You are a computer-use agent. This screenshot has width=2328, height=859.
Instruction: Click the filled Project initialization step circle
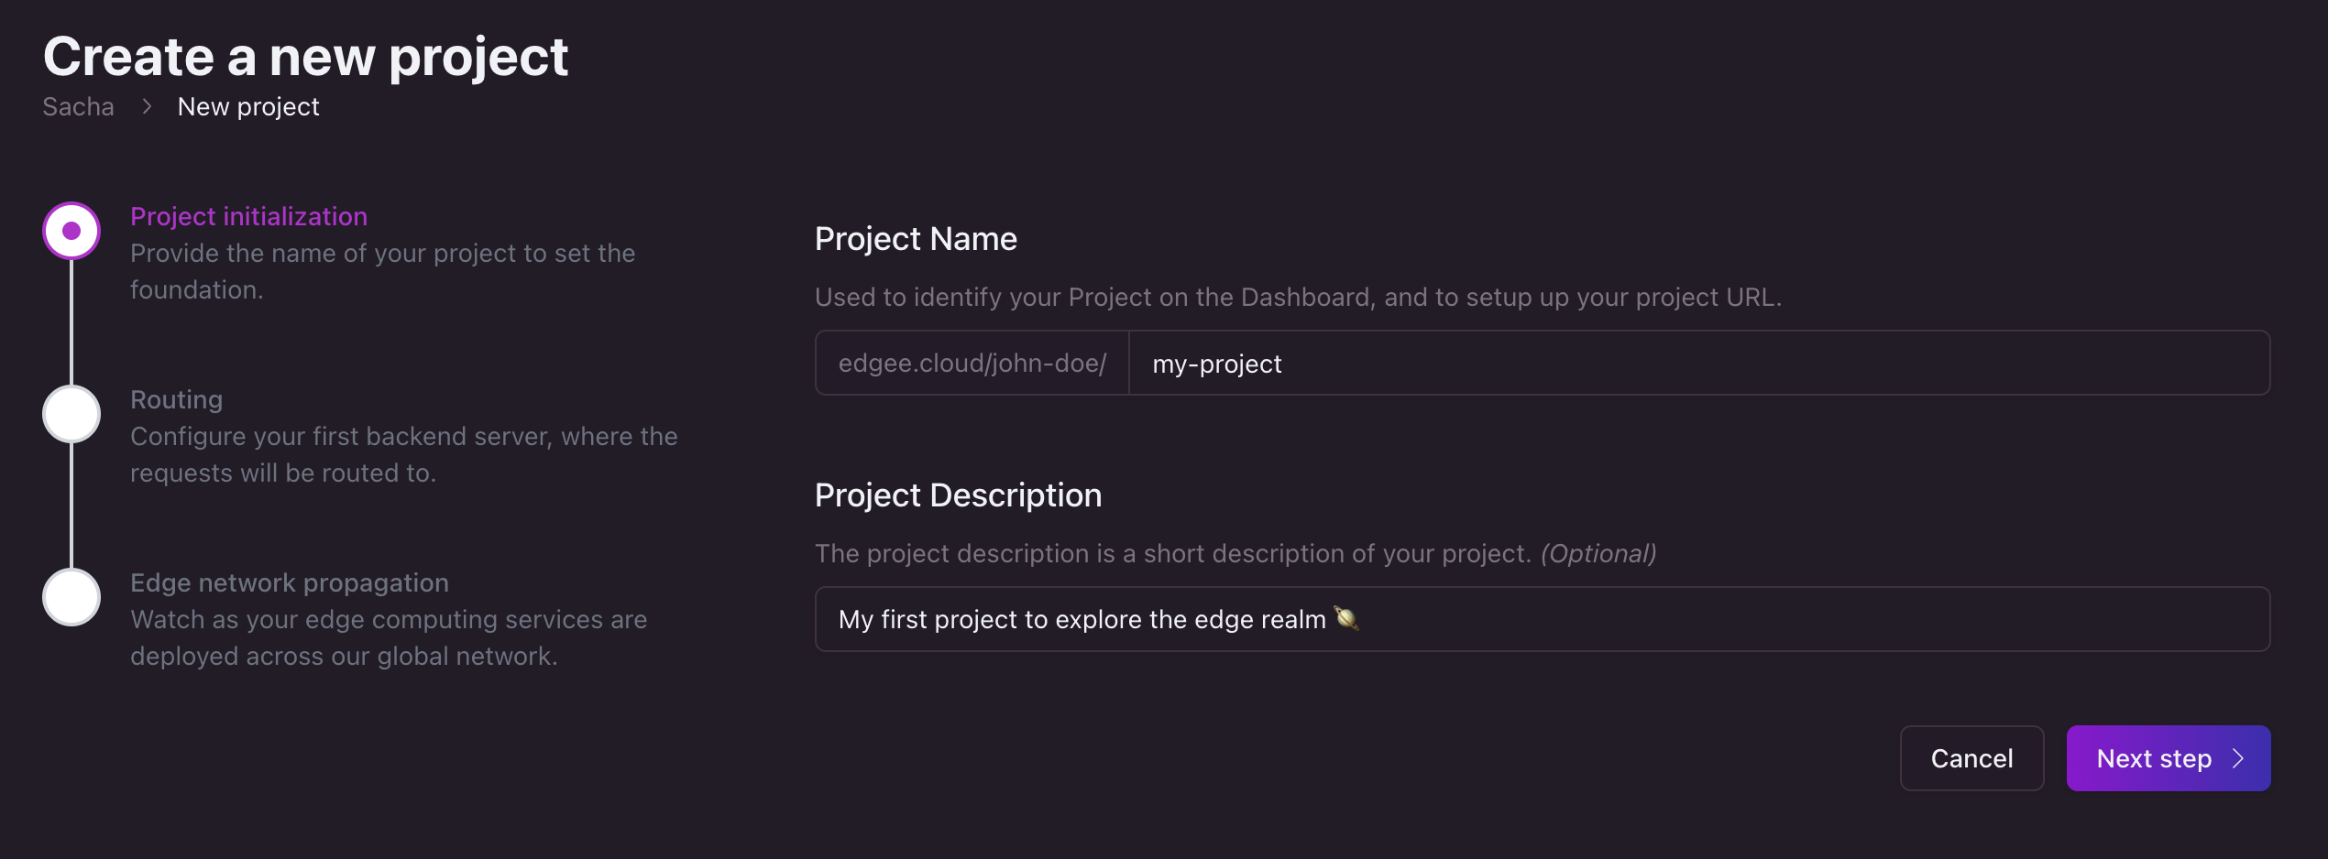(x=71, y=230)
